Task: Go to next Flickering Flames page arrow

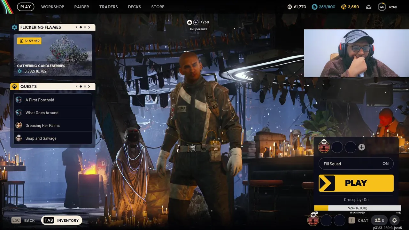Action: [89, 27]
